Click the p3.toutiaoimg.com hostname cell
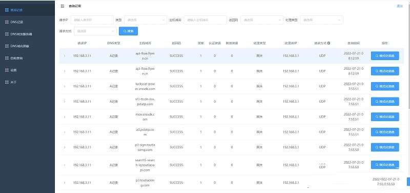Viewport: 410px width, 193px height. tap(145, 183)
